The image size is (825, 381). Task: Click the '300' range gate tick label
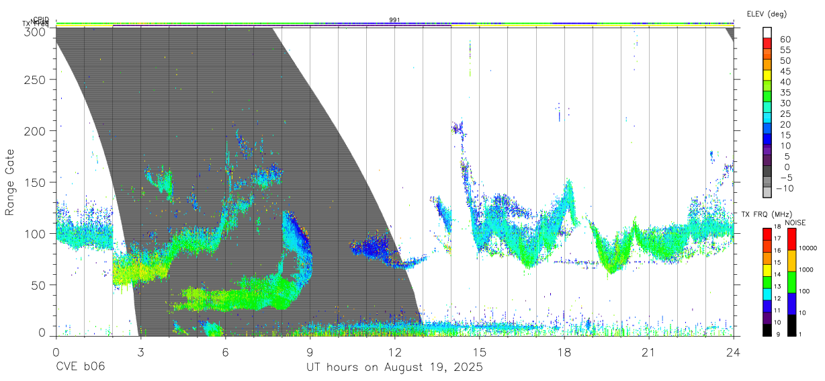coord(36,31)
